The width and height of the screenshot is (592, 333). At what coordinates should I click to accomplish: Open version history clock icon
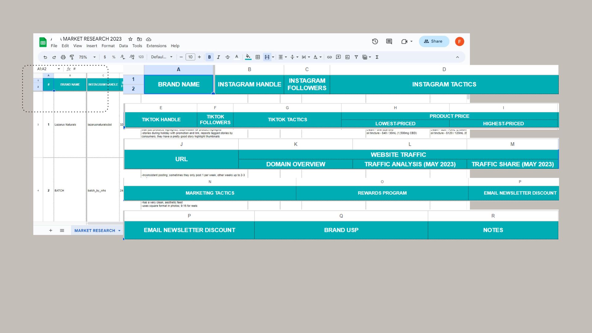(x=375, y=41)
